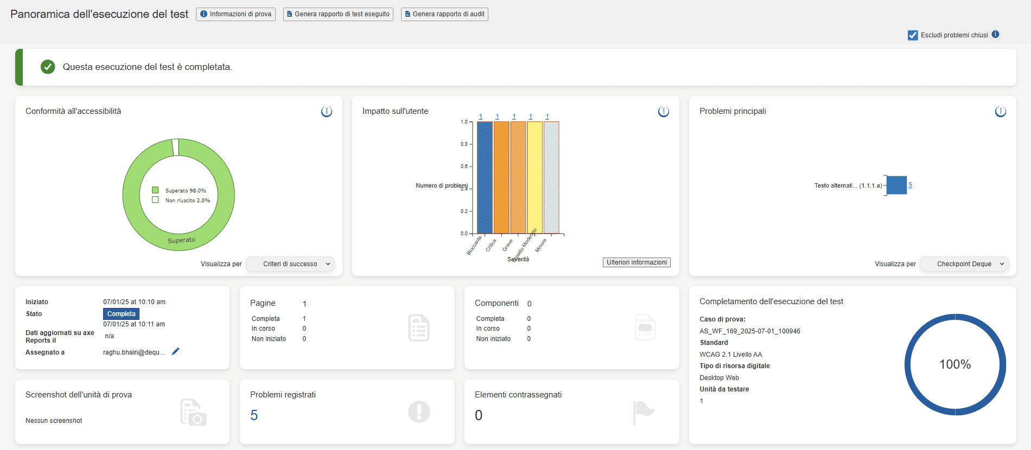Click info icon beside Escludi problemi chiusi
Image resolution: width=1031 pixels, height=450 pixels.
pos(995,34)
